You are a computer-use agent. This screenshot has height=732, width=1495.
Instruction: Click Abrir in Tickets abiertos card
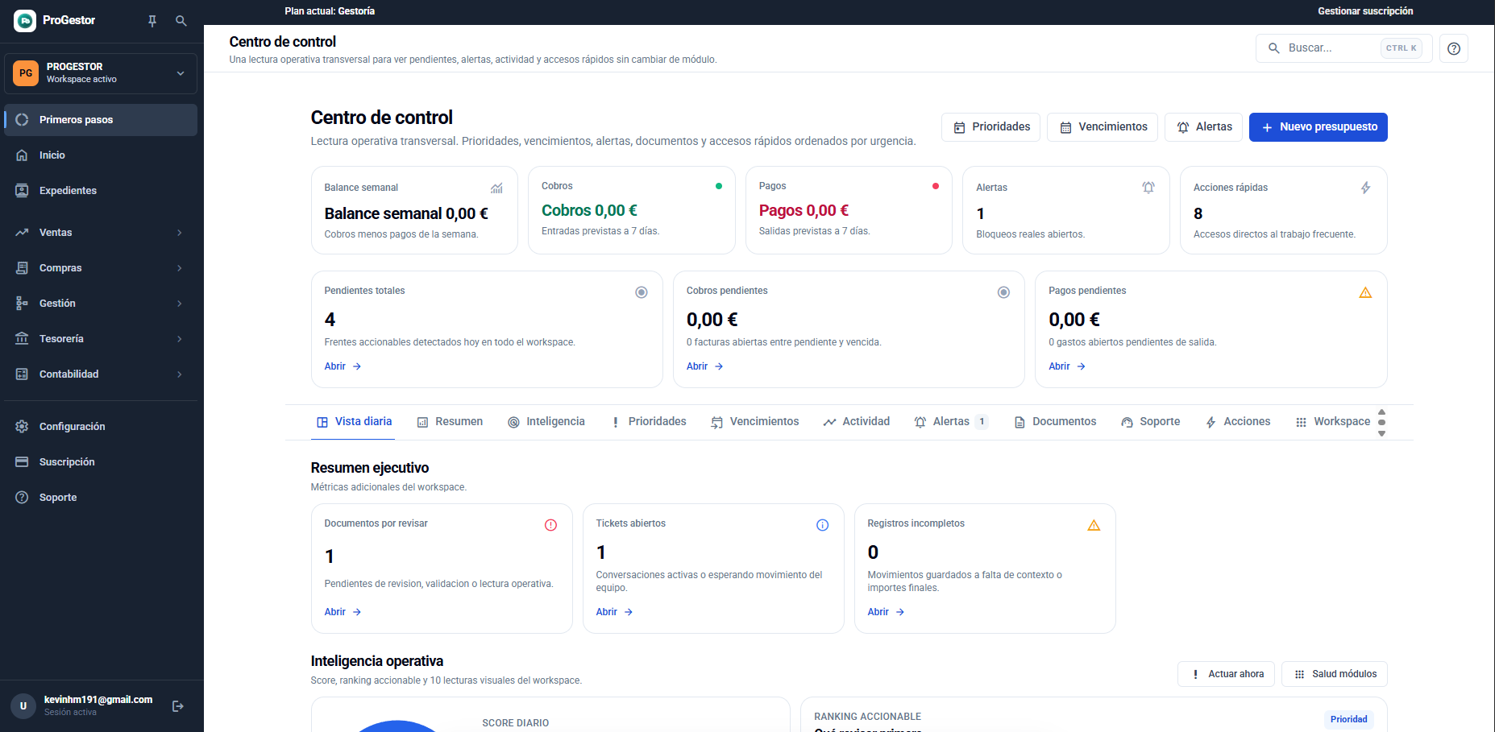614,612
